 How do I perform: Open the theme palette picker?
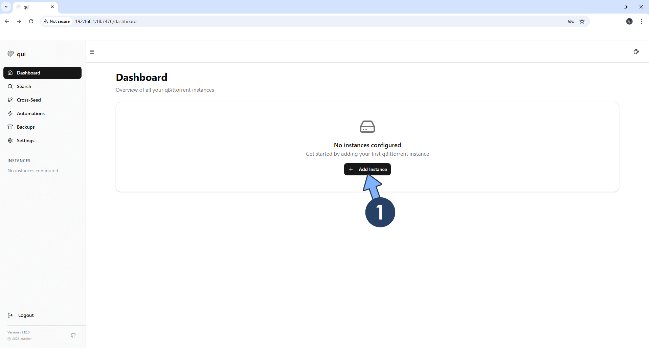[636, 52]
